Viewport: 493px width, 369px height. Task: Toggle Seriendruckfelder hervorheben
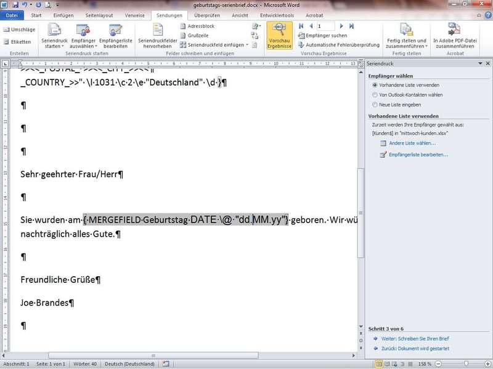coord(158,36)
